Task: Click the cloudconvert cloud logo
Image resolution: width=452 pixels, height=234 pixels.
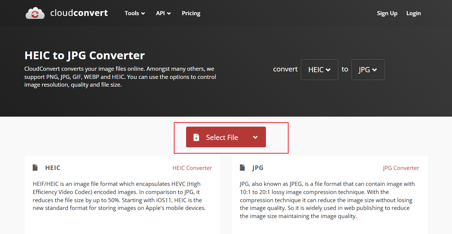Action: coord(35,13)
